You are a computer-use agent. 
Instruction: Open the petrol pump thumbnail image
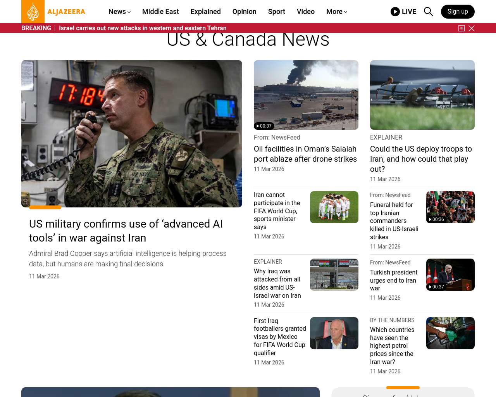click(450, 333)
